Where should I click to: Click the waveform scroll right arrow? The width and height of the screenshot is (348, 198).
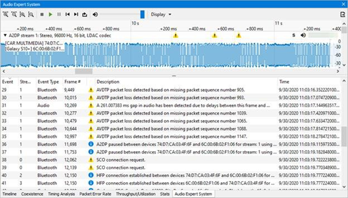click(338, 71)
